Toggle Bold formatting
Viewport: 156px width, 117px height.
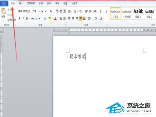20,18
